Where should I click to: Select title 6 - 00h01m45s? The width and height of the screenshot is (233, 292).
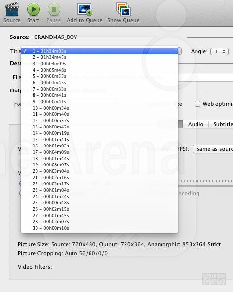pos(100,83)
